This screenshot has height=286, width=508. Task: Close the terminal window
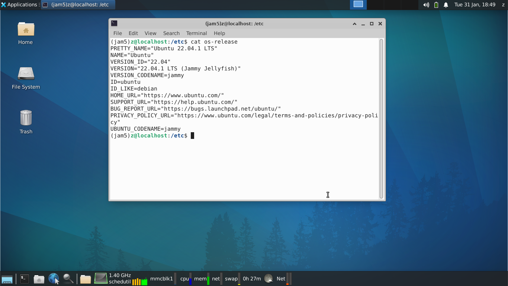[380, 23]
